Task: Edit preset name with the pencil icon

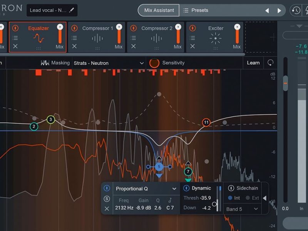Action: pyautogui.click(x=72, y=10)
